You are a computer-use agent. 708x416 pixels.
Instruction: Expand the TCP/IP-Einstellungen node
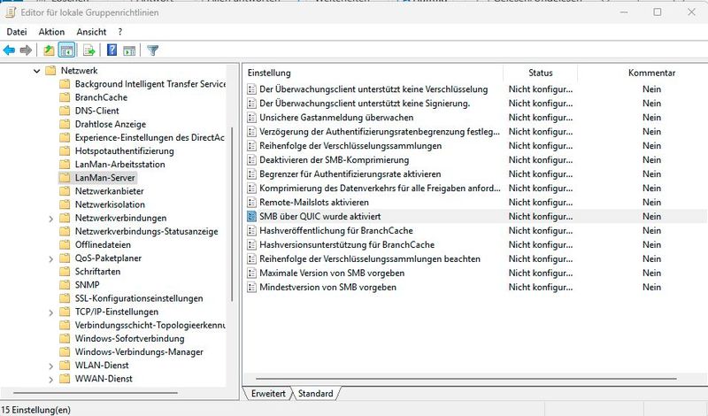pos(51,312)
